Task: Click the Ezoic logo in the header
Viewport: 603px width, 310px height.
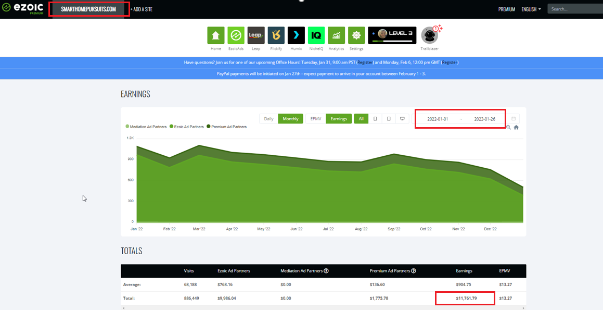Action: coord(23,8)
